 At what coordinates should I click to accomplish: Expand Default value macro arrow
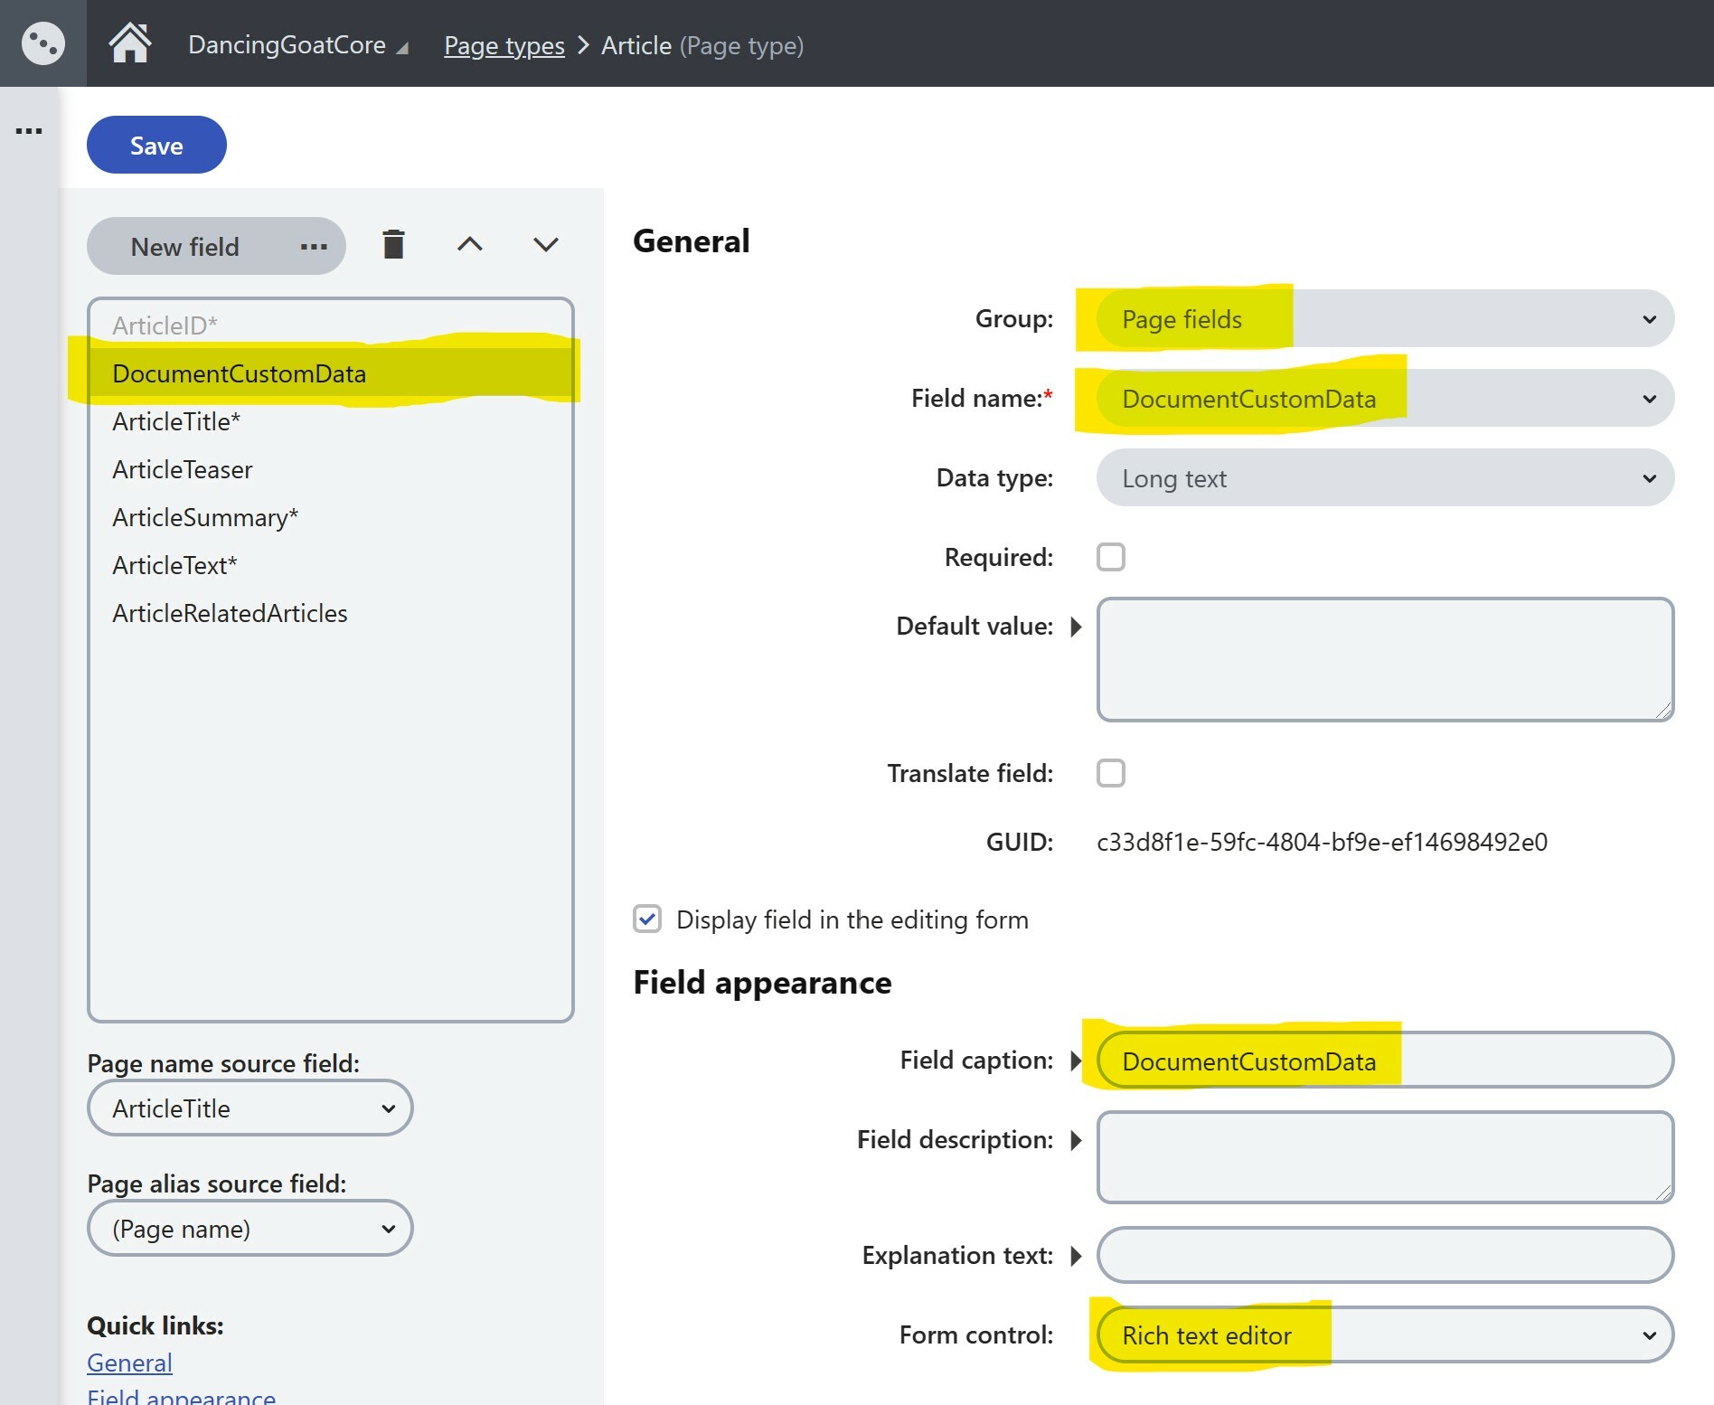1076,627
